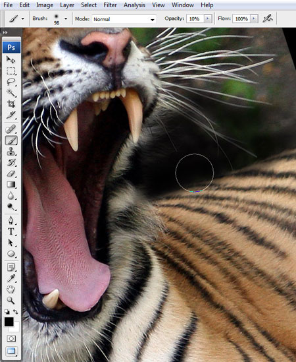This screenshot has height=362, width=296.
Task: Open the Analysis menu
Action: [135, 5]
